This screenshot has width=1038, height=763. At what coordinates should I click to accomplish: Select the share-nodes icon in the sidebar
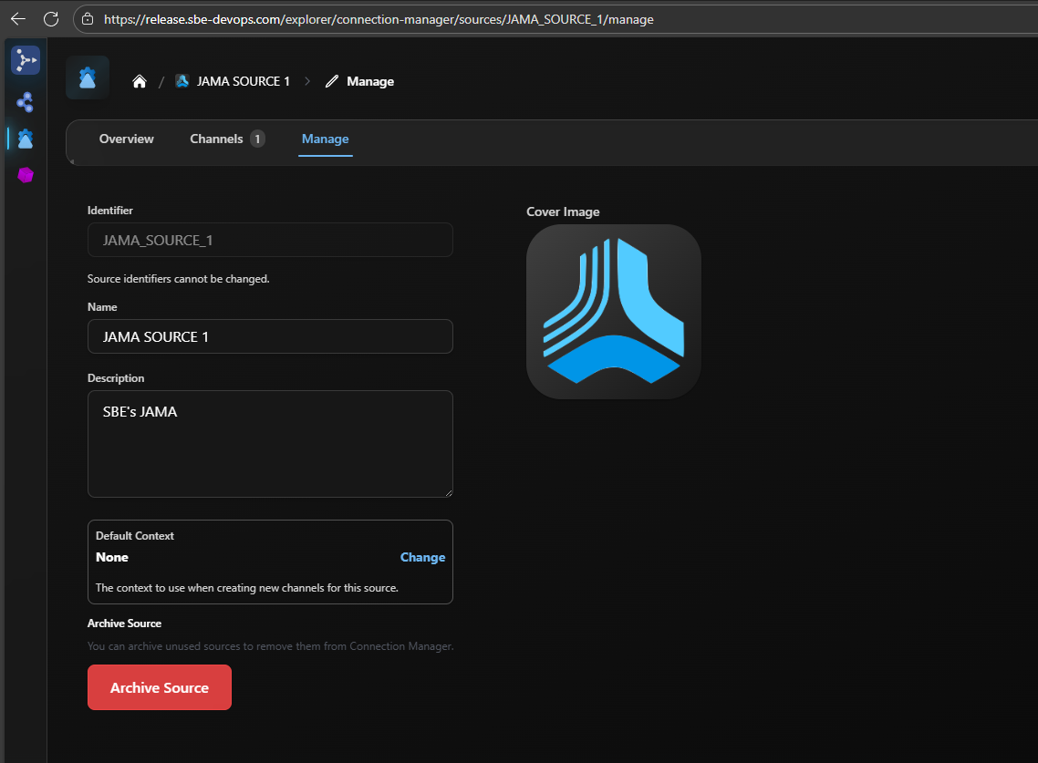click(26, 101)
